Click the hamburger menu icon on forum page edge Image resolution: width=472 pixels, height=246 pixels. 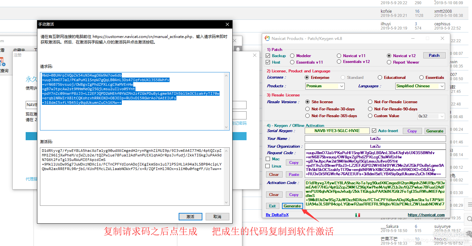pyautogui.click(x=470, y=204)
